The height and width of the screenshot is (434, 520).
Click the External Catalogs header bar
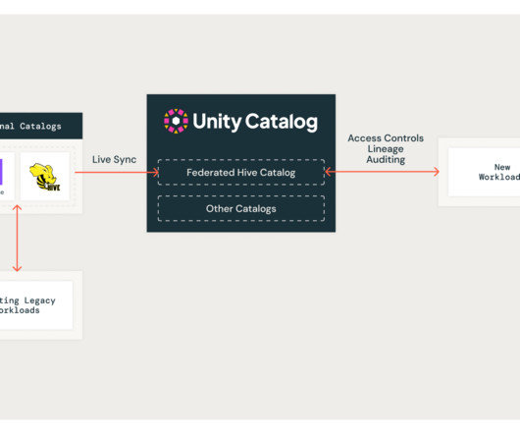(x=41, y=126)
